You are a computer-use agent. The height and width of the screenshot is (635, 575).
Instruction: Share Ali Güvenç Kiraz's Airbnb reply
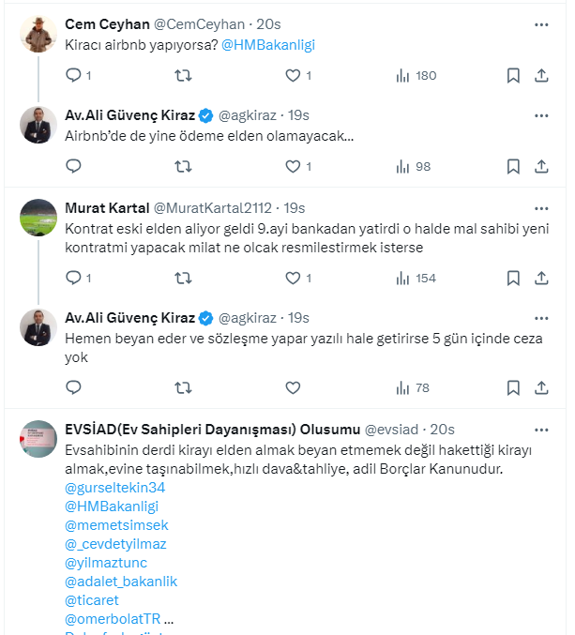541,166
